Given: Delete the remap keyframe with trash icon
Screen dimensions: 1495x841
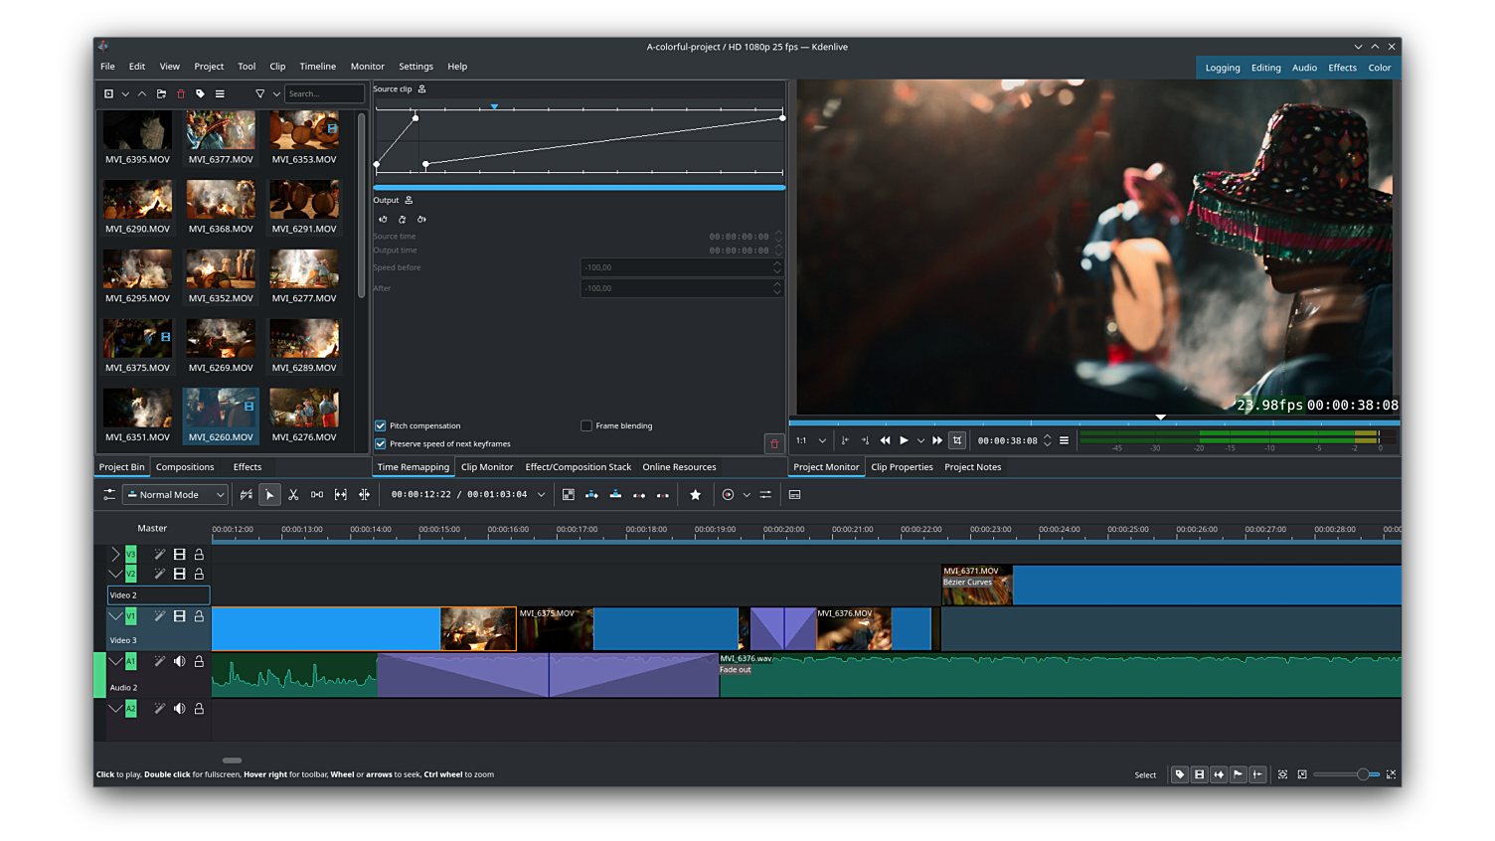Looking at the screenshot, I should point(774,443).
